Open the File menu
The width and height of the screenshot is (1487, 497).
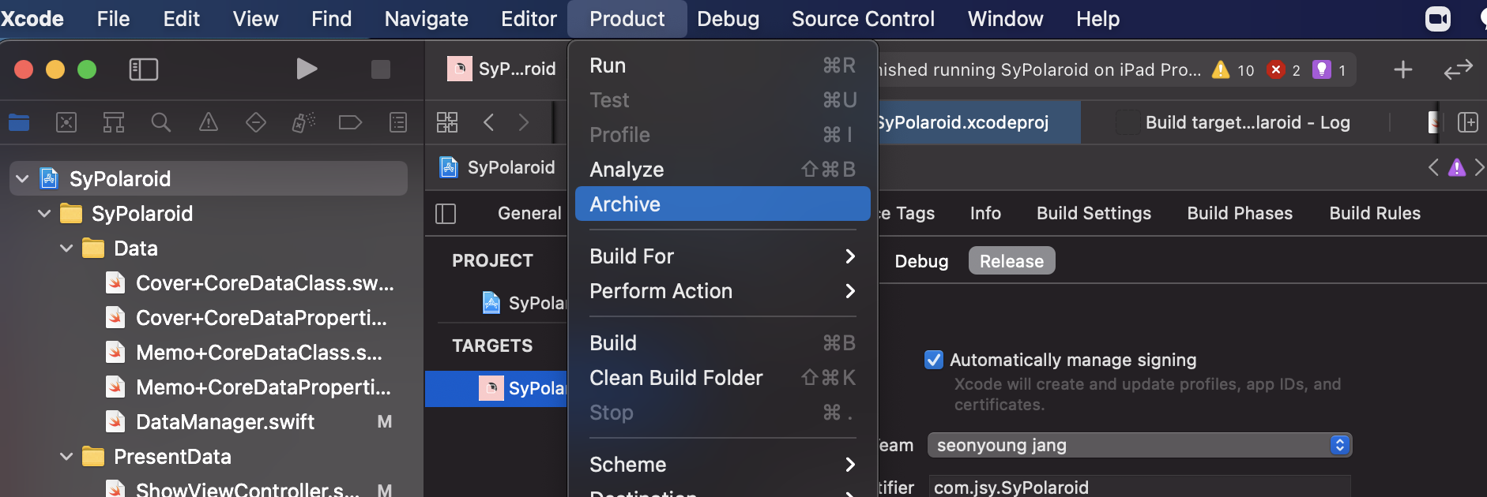coord(113,19)
